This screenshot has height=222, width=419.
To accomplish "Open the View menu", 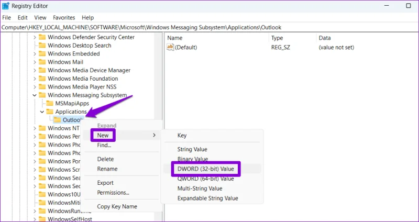I will click(40, 18).
